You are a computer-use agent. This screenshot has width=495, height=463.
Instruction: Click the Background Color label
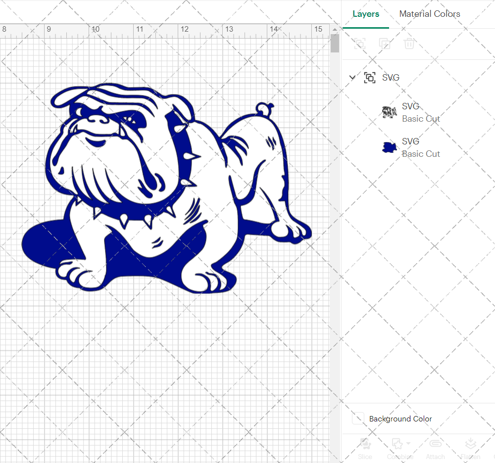pyautogui.click(x=400, y=419)
